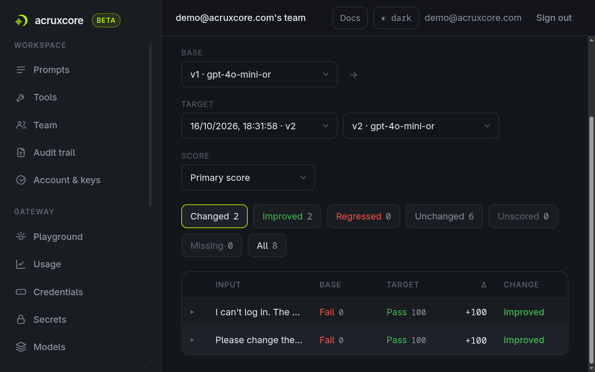The width and height of the screenshot is (595, 372).
Task: Click the Models layers icon
Action: pyautogui.click(x=21, y=347)
